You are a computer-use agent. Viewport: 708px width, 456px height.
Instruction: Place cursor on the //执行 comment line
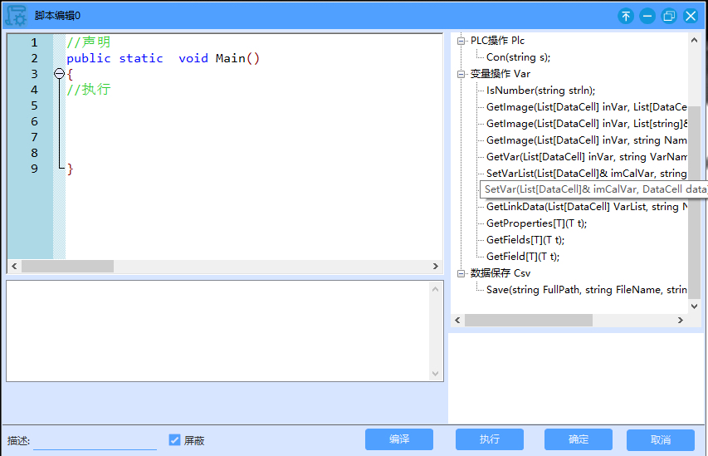click(89, 90)
